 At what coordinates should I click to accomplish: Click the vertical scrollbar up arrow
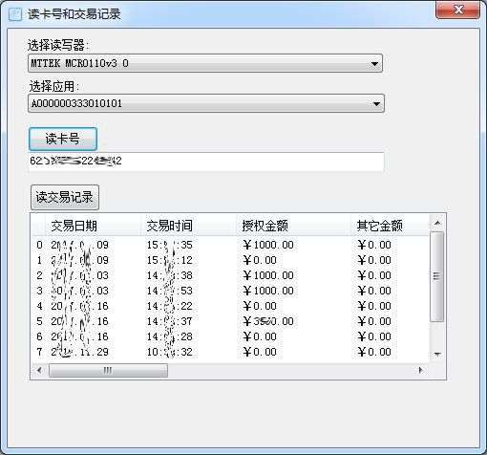[437, 223]
